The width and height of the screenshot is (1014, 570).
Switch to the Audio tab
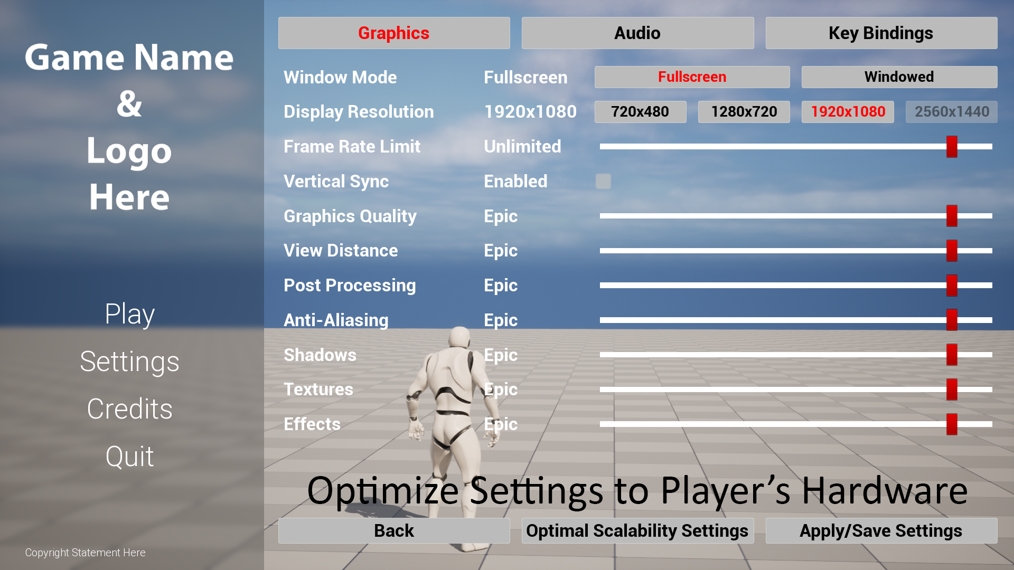637,33
